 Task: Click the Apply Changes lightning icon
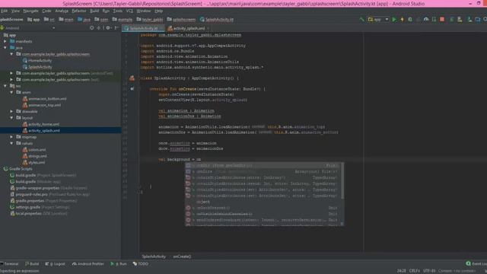point(403,19)
